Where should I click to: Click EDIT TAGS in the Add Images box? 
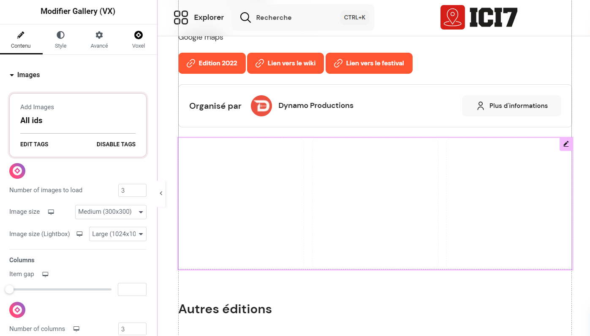[34, 144]
